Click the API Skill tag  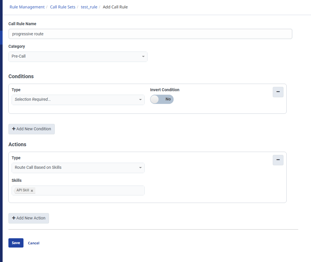pos(23,190)
